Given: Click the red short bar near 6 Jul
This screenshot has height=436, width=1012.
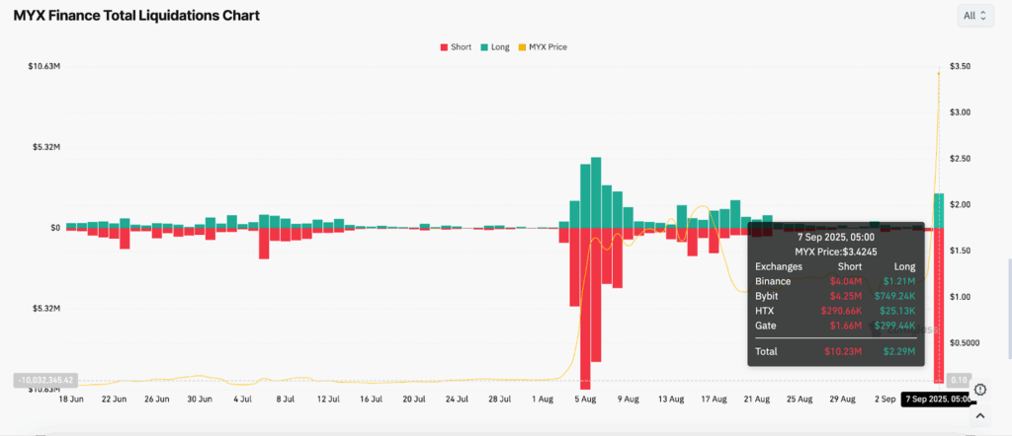Looking at the screenshot, I should [x=263, y=244].
